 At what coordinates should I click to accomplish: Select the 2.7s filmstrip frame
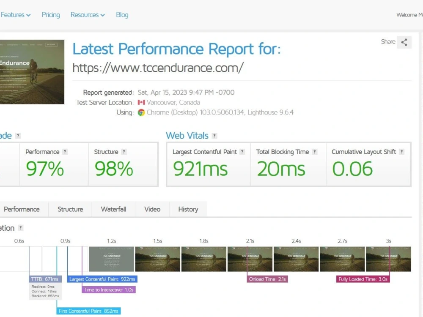[x=342, y=259]
